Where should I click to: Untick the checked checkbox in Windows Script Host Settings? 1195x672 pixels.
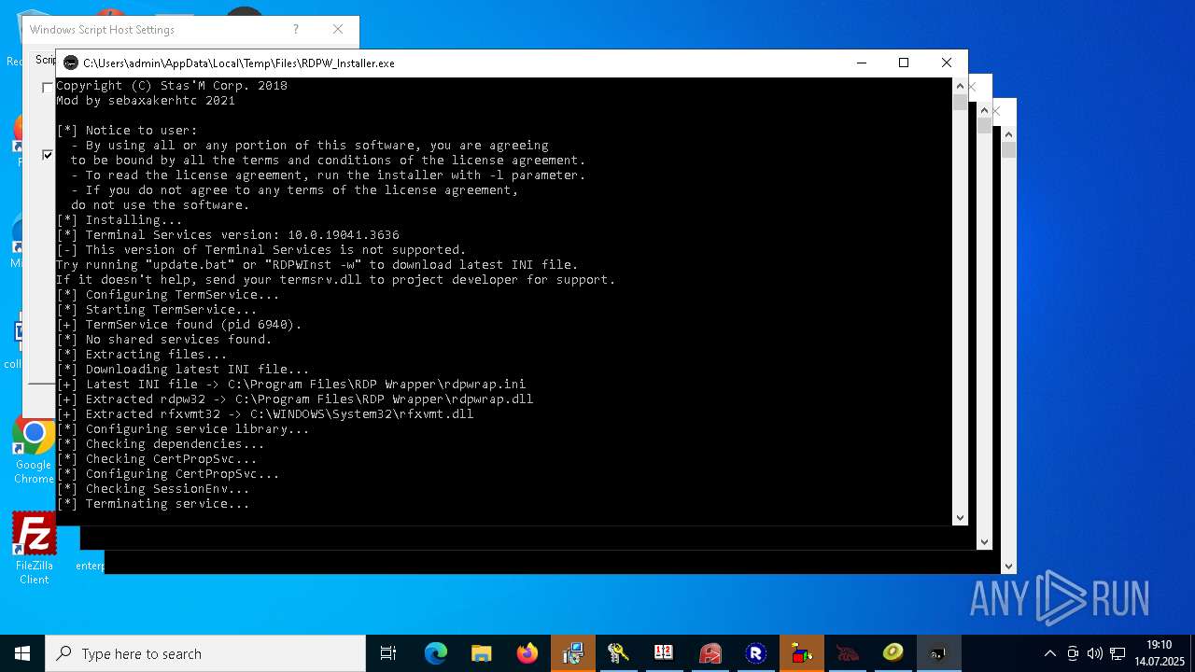coord(48,155)
